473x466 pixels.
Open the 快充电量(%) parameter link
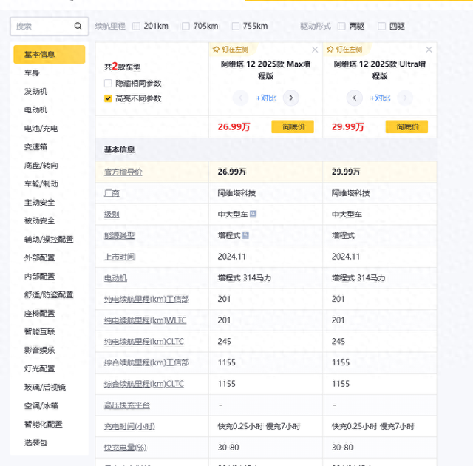(x=125, y=448)
